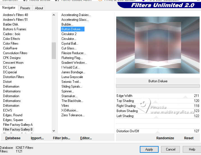This screenshot has height=155, width=201.
Task: Choose Filesize Reducer filter
Action: [x=74, y=53]
